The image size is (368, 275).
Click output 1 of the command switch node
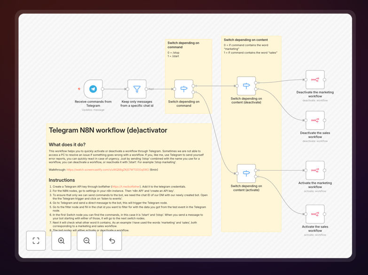tap(193, 92)
